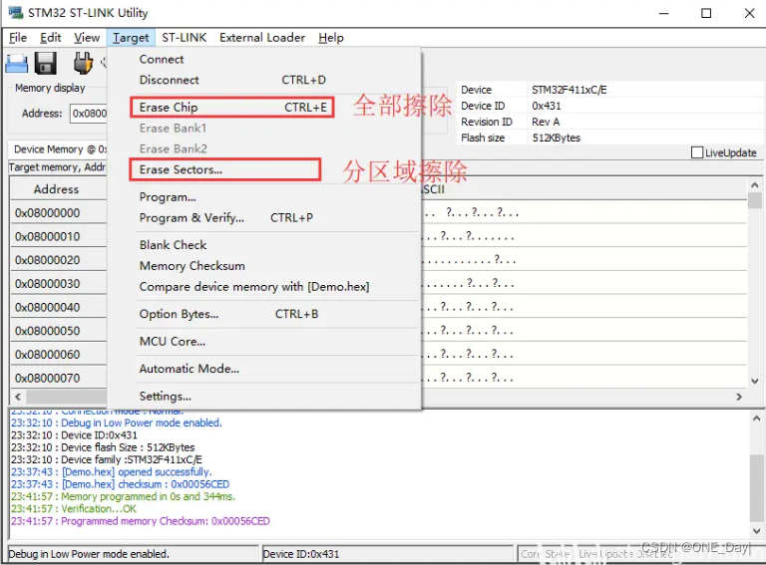Click memory table scroll up arrow
Image resolution: width=766 pixels, height=565 pixels.
[755, 185]
